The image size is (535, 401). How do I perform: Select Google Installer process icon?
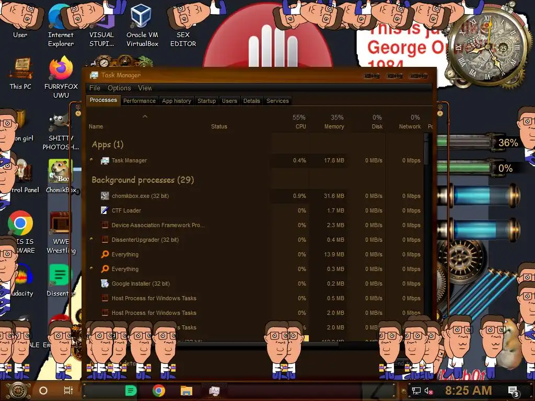pos(104,284)
